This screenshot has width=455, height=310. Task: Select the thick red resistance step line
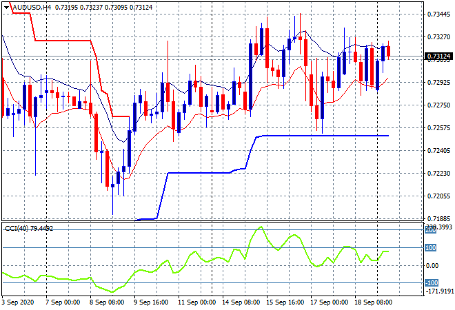62,41
